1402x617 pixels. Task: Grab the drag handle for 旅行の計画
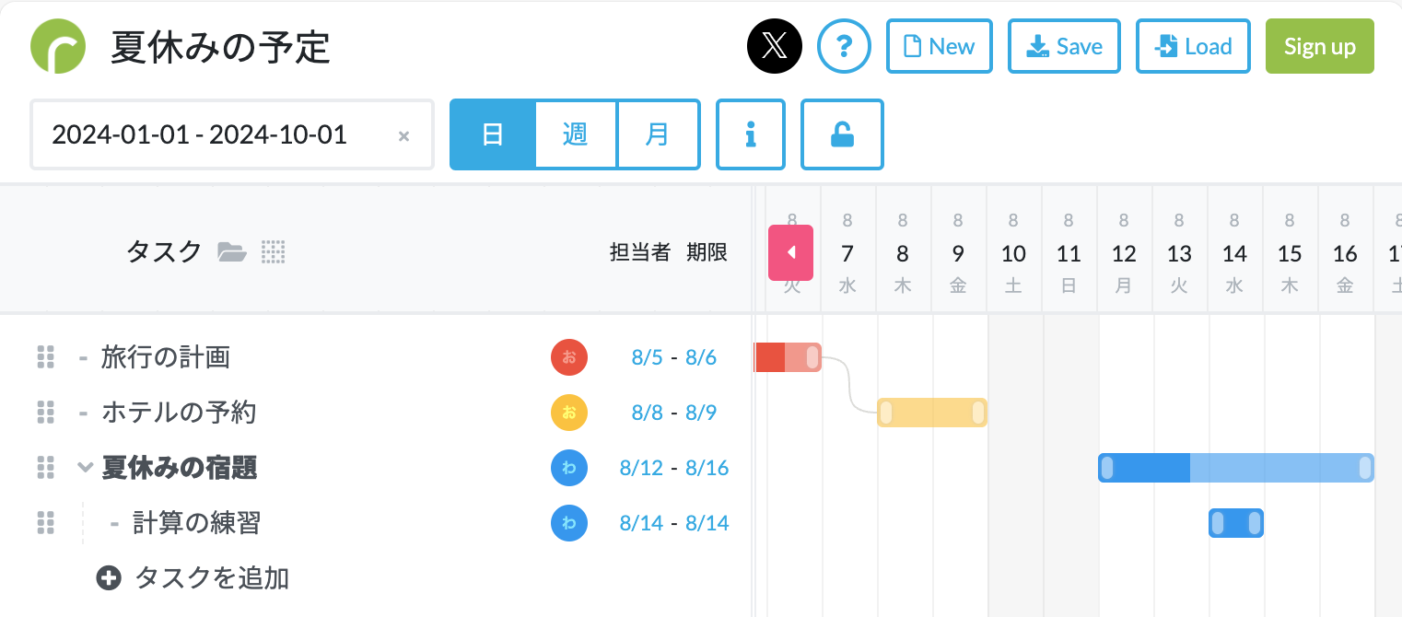pos(46,357)
